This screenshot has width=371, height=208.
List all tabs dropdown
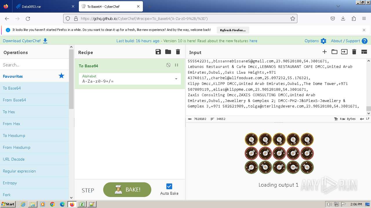pyautogui.click(x=338, y=6)
